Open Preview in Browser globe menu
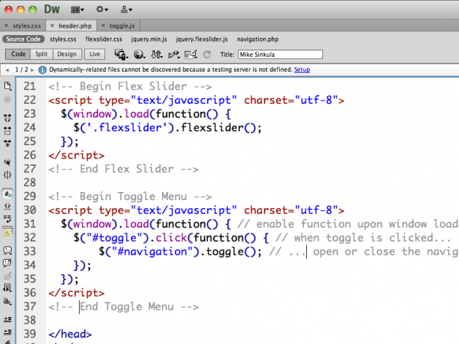This screenshot has height=344, width=459. [x=140, y=54]
